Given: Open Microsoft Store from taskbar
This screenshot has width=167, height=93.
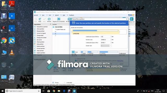Looking at the screenshot, I should [x=49, y=91].
